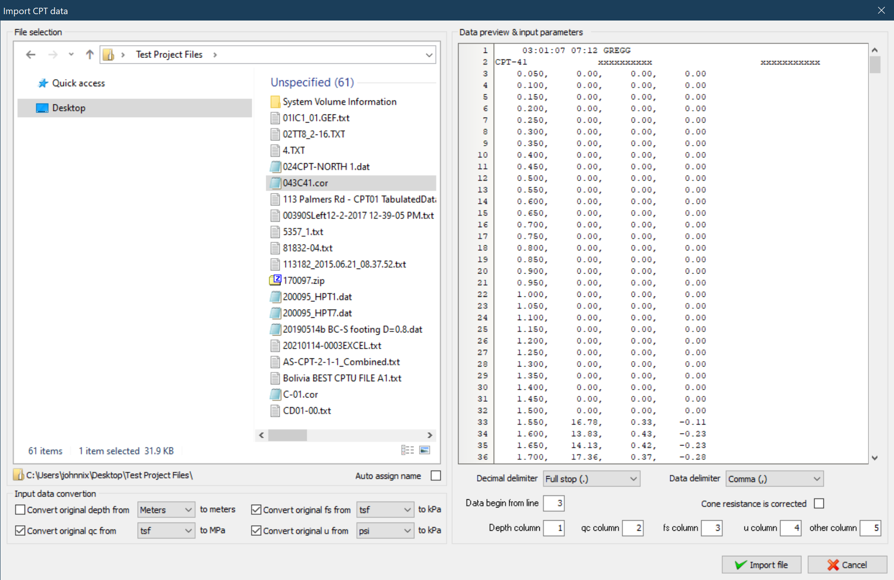894x580 pixels.
Task: Switch to details view icon
Action: [408, 451]
